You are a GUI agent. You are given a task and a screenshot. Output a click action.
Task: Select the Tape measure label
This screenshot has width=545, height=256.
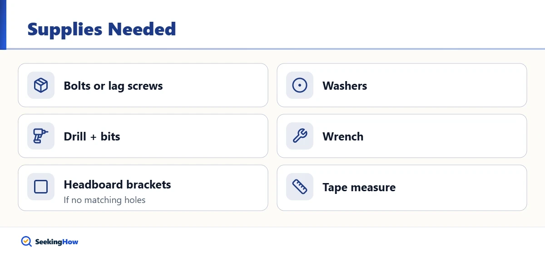tap(359, 187)
